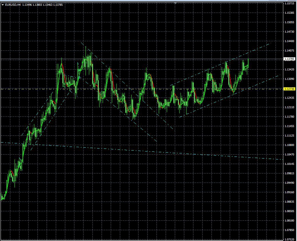Click the 1.14400 price axis label
The height and width of the screenshot is (241, 297).
click(x=290, y=41)
